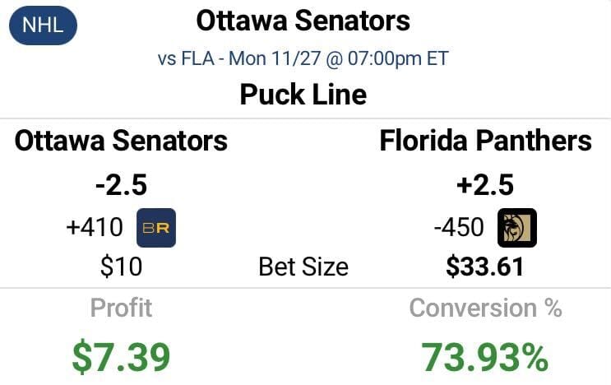Edit the $10 bet size field
Screen dimensions: 611x385
coord(121,267)
